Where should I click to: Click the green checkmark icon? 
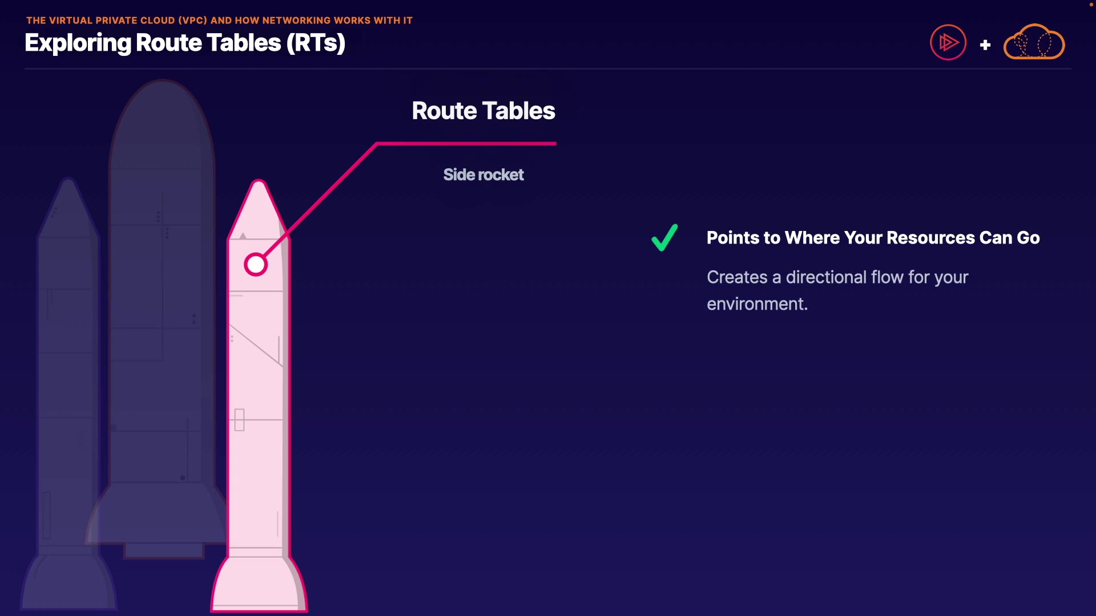point(664,238)
